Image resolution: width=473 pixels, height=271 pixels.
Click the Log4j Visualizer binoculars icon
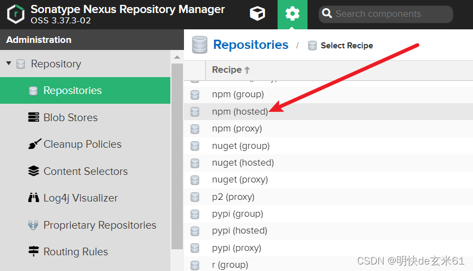click(34, 198)
